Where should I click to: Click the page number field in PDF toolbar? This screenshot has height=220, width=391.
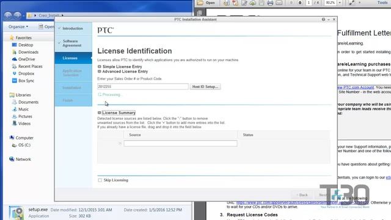(309, 2)
